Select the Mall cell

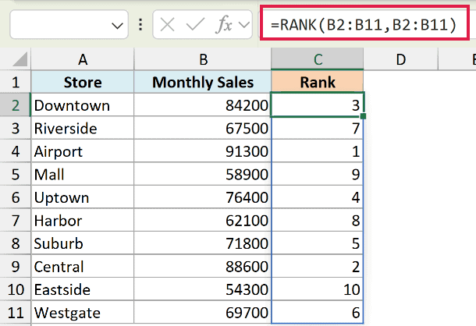pos(83,174)
